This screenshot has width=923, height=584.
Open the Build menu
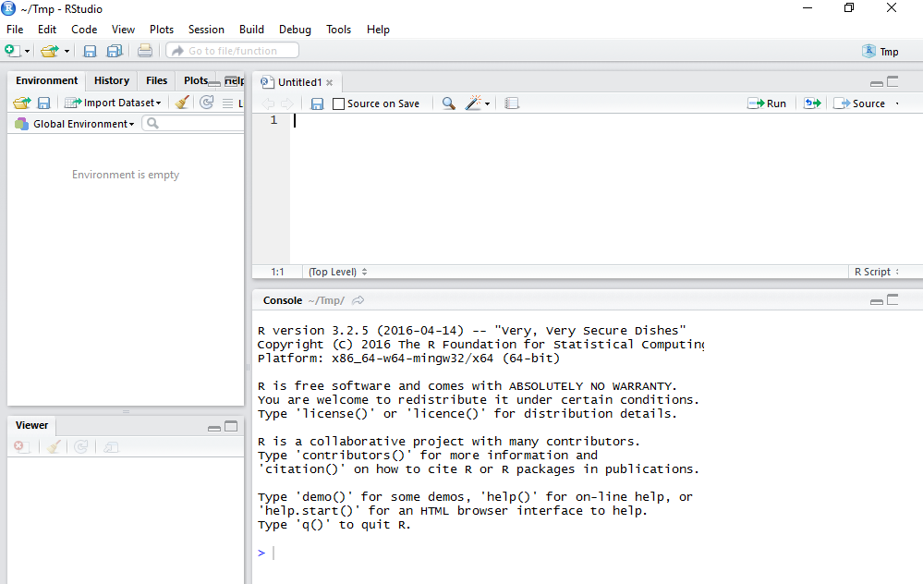pyautogui.click(x=251, y=30)
